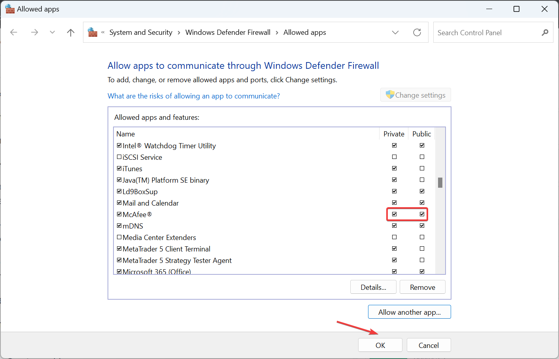Click the forward navigation arrow
The width and height of the screenshot is (559, 359).
coord(34,32)
